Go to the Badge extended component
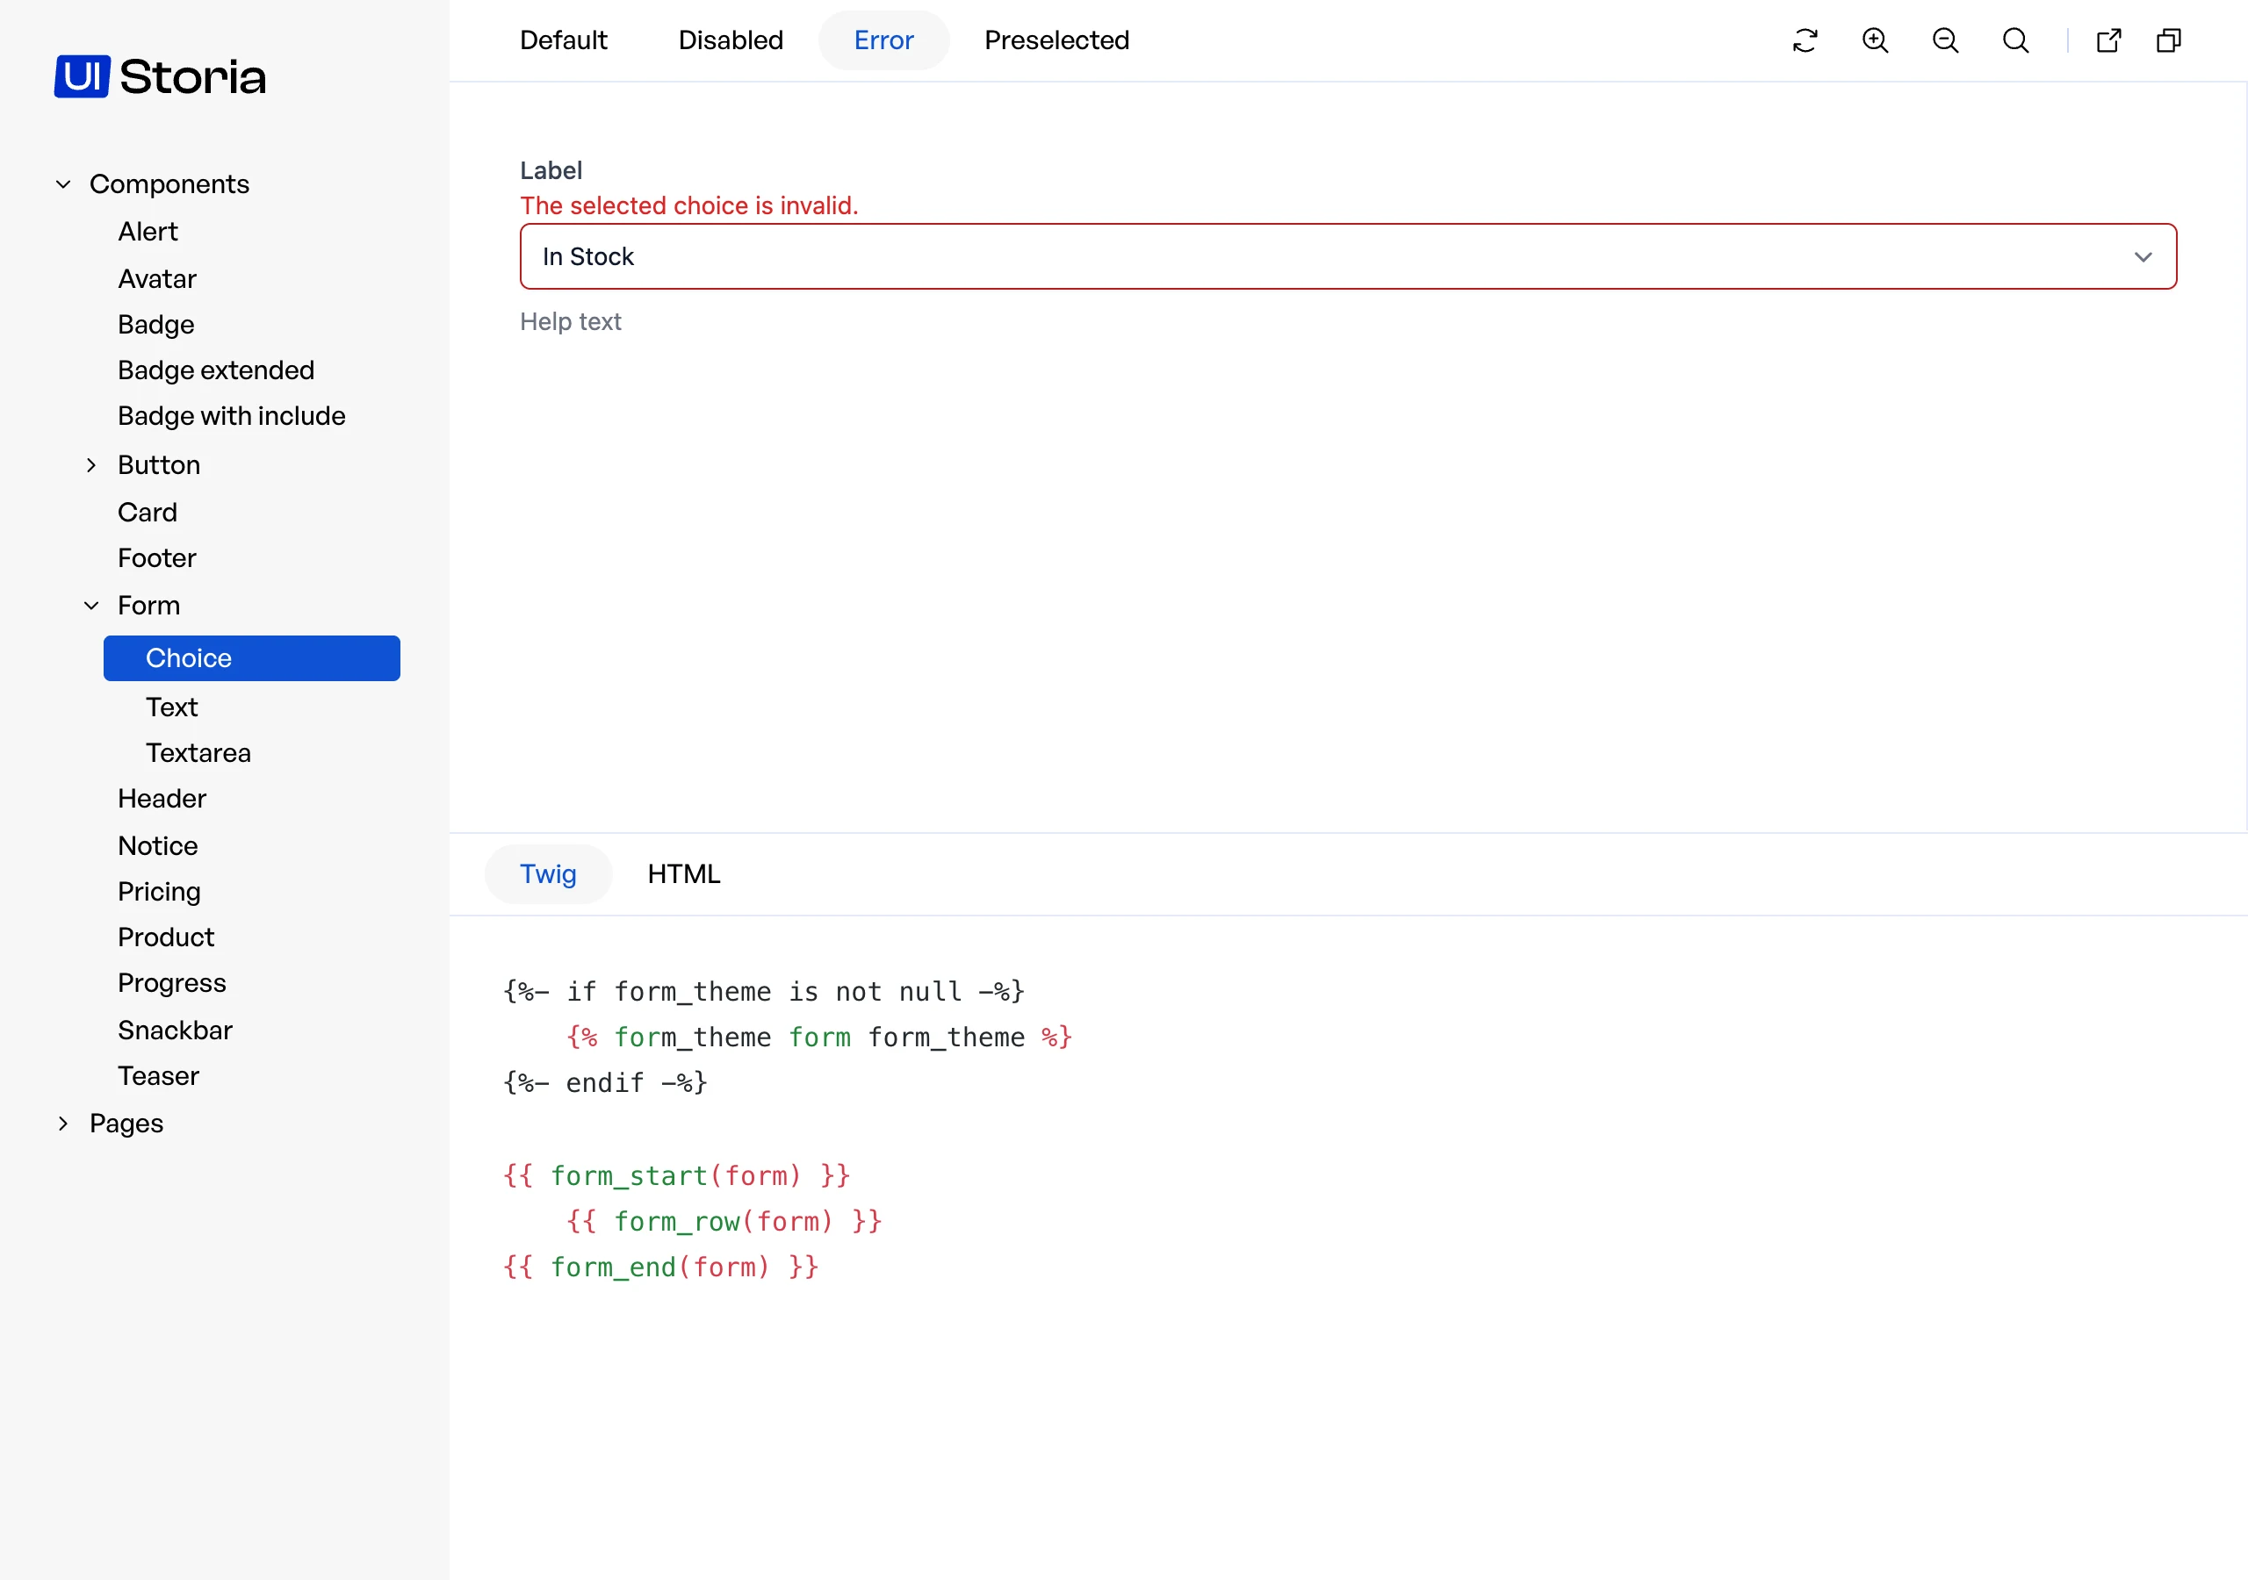Viewport: 2248px width, 1580px height. point(216,370)
